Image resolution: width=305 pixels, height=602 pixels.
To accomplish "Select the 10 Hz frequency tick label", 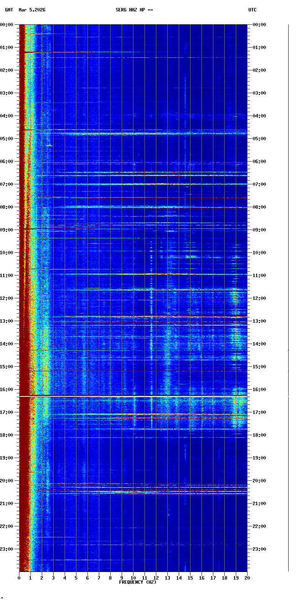I will pos(133,578).
